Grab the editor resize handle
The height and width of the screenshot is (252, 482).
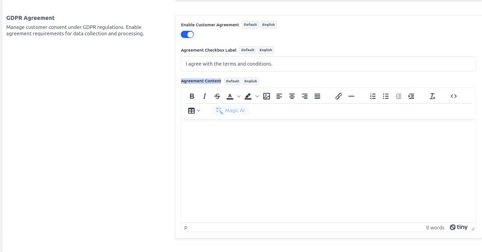click(x=473, y=228)
